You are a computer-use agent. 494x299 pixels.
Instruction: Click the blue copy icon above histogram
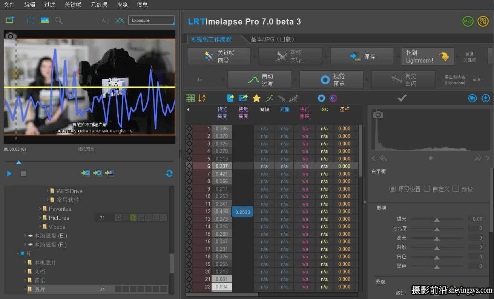pyautogui.click(x=473, y=98)
